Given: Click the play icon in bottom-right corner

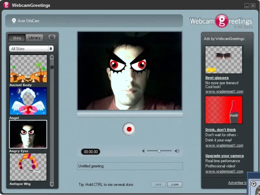Looking at the screenshot, I should tap(253, 184).
